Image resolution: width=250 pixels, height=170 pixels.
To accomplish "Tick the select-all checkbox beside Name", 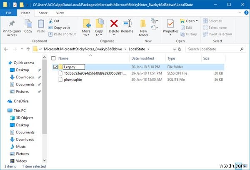I will pos(53,58).
